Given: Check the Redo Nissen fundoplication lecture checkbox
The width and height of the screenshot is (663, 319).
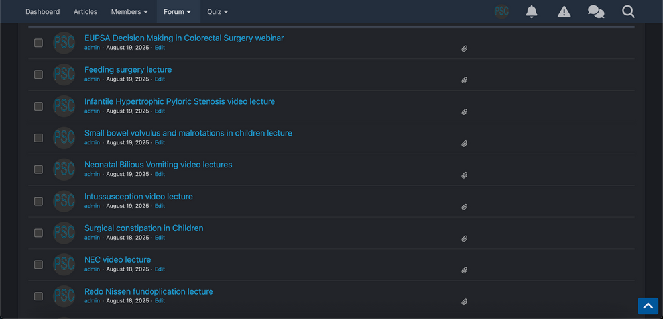Looking at the screenshot, I should click(38, 296).
